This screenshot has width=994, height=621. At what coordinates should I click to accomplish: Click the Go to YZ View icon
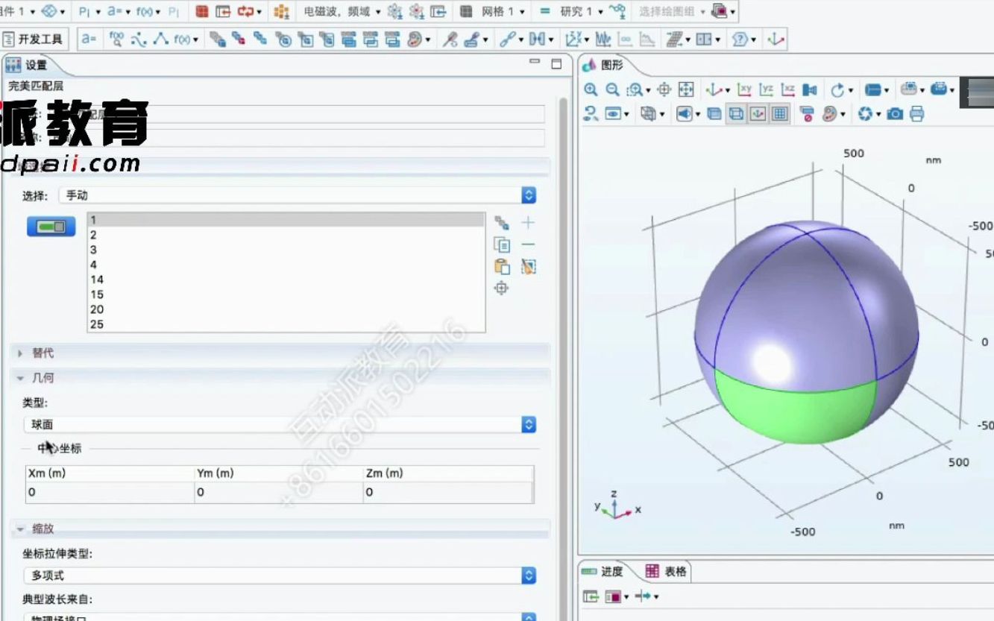tap(765, 88)
